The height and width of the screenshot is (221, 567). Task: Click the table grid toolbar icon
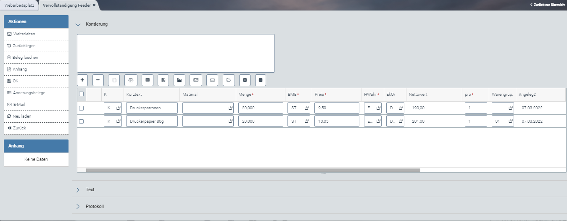coord(147,80)
